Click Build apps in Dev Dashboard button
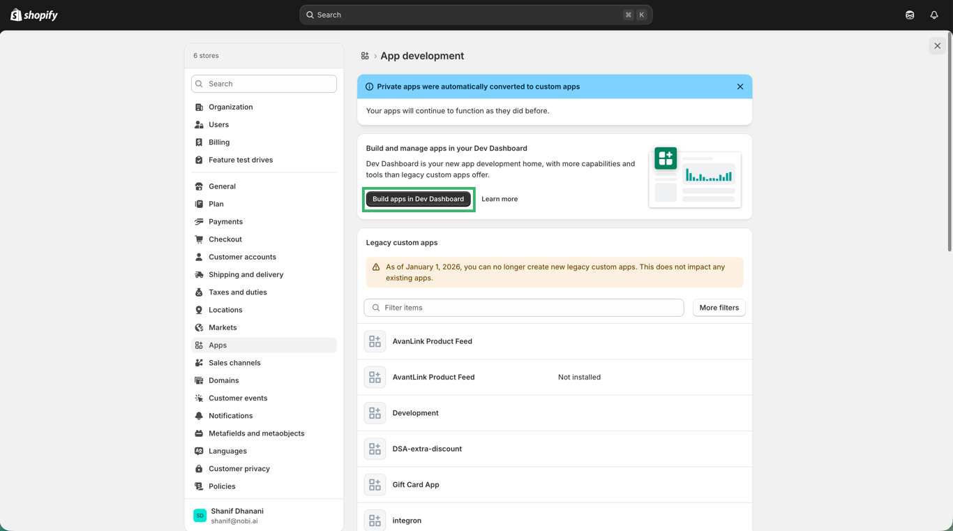Viewport: 953px width, 531px height. pos(419,199)
